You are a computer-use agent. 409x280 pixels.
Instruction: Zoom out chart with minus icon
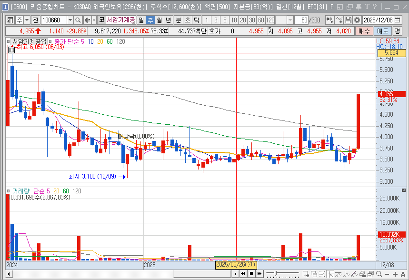pos(387,274)
